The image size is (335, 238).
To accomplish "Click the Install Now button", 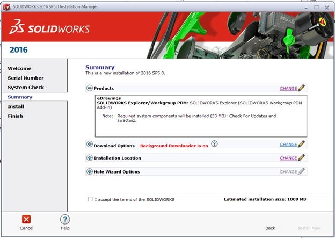I will tap(309, 228).
